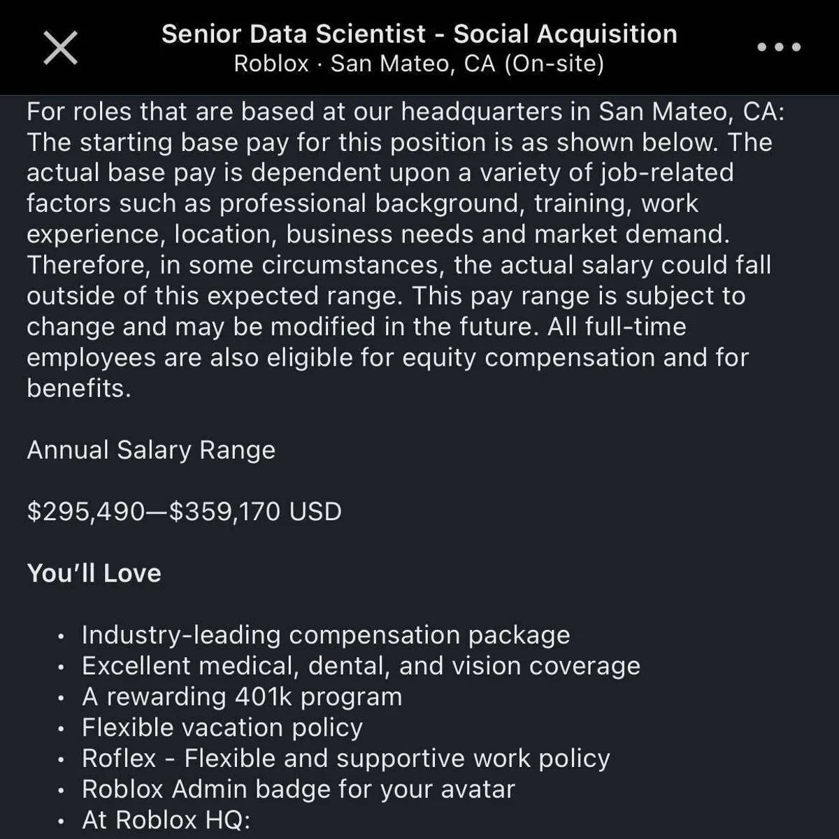Select the Industry-leading compensation package bullet
The image size is (839, 839).
(x=326, y=635)
